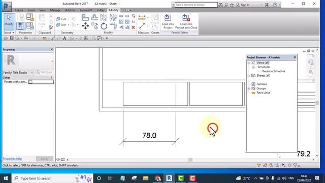
Task: Click Load into Project and Close button
Action: (x=186, y=21)
